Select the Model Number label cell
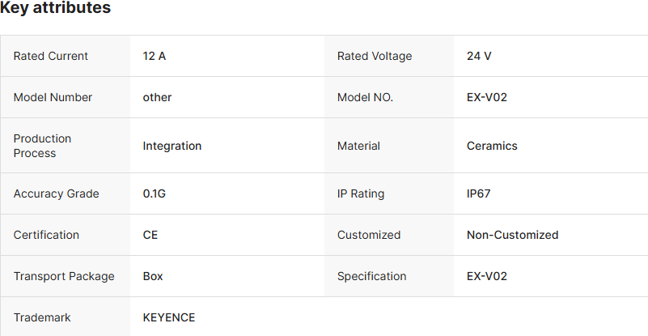 pos(53,97)
